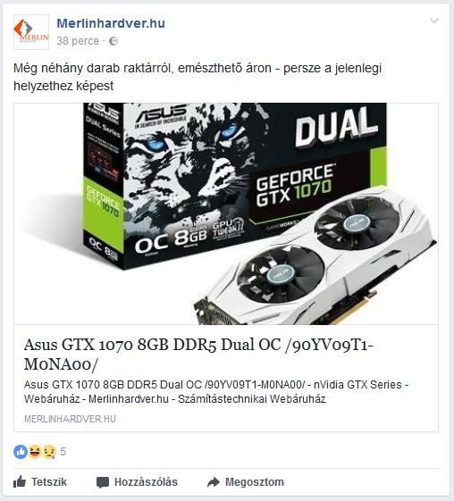Click the thumbs-up icon beside Tetszik
Screen dimensions: 454x501
[20, 481]
